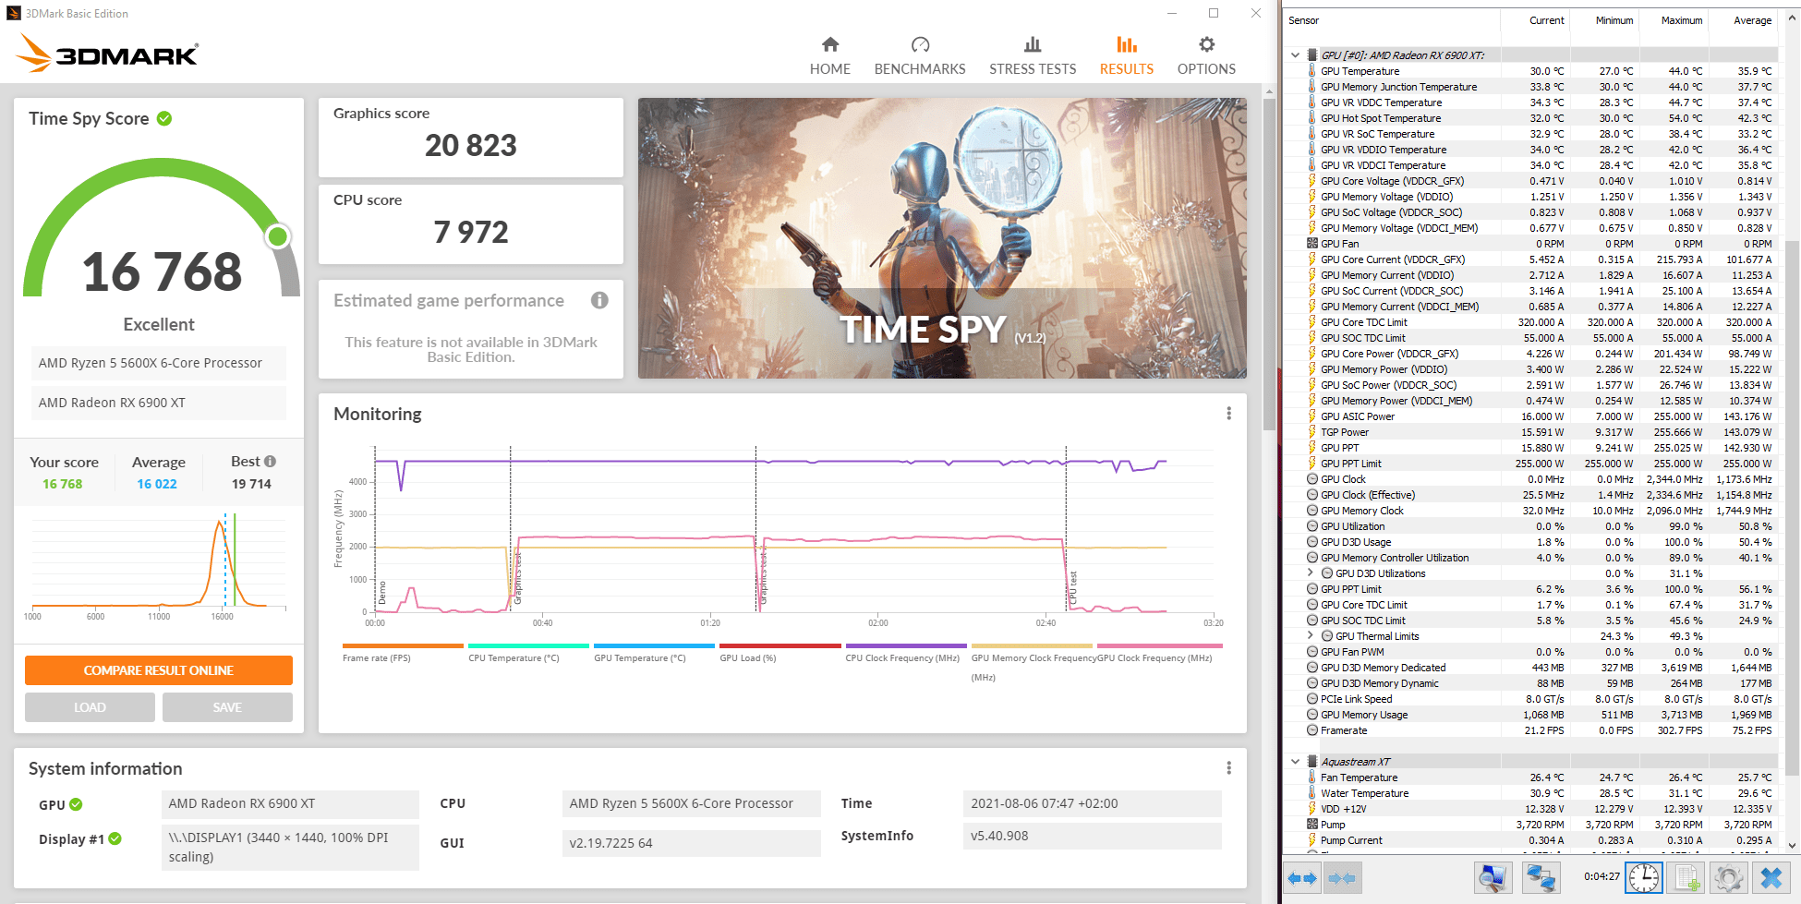1801x904 pixels.
Task: Toggle the GPU Memory Clock Frequency legend
Action: click(x=1033, y=662)
